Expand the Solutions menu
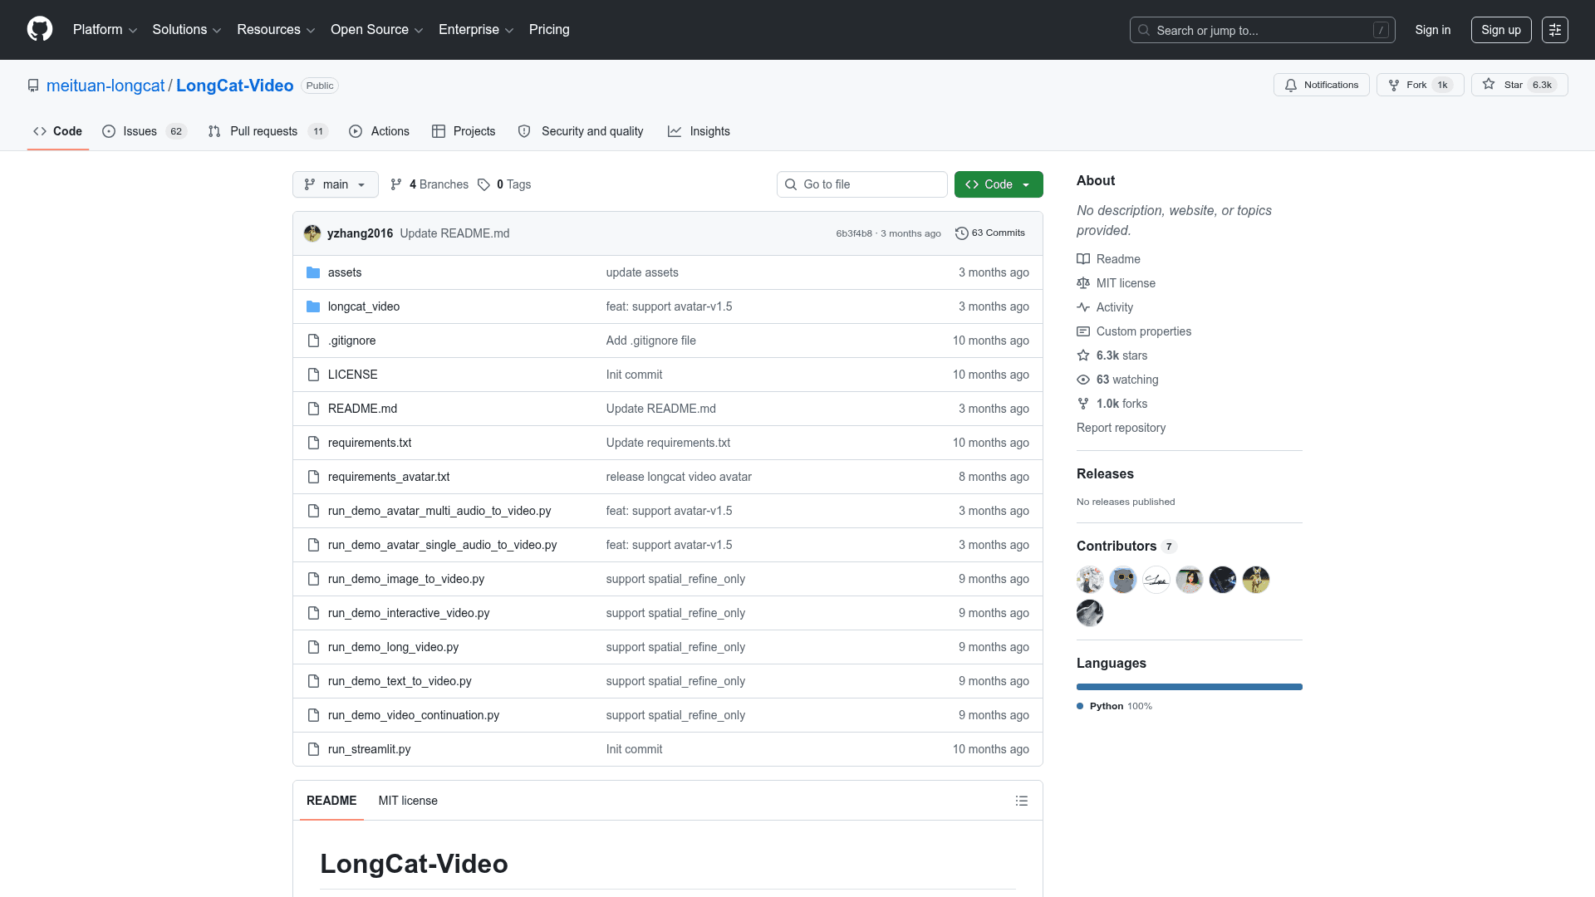Image resolution: width=1595 pixels, height=897 pixels. (x=187, y=30)
